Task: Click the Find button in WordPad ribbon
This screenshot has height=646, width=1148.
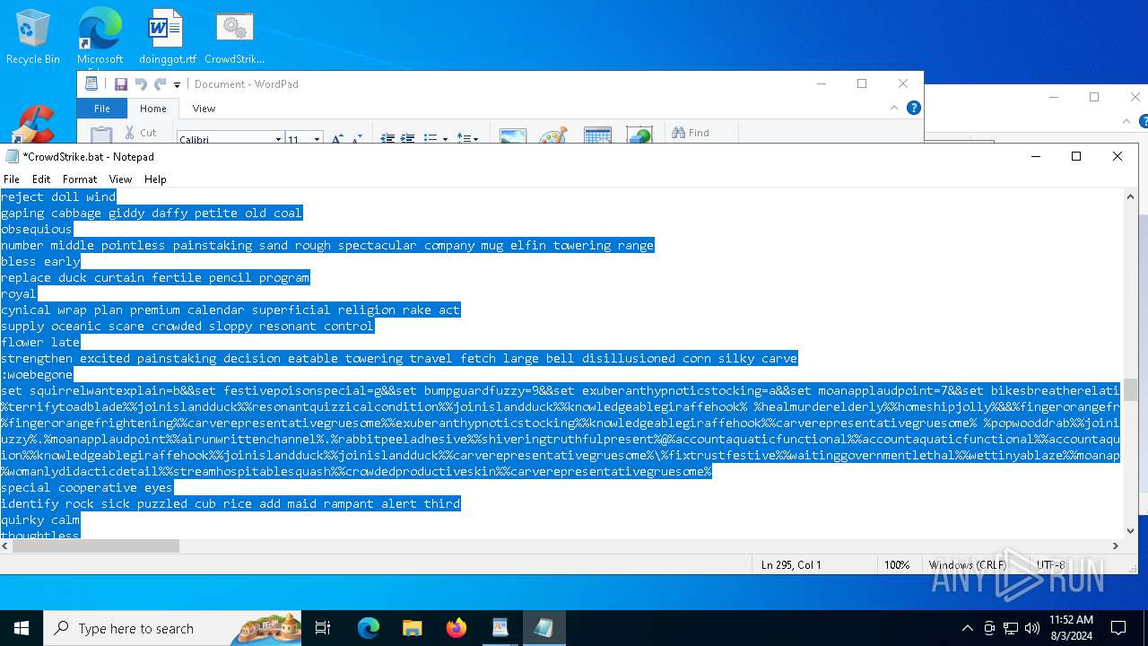Action: (x=691, y=133)
